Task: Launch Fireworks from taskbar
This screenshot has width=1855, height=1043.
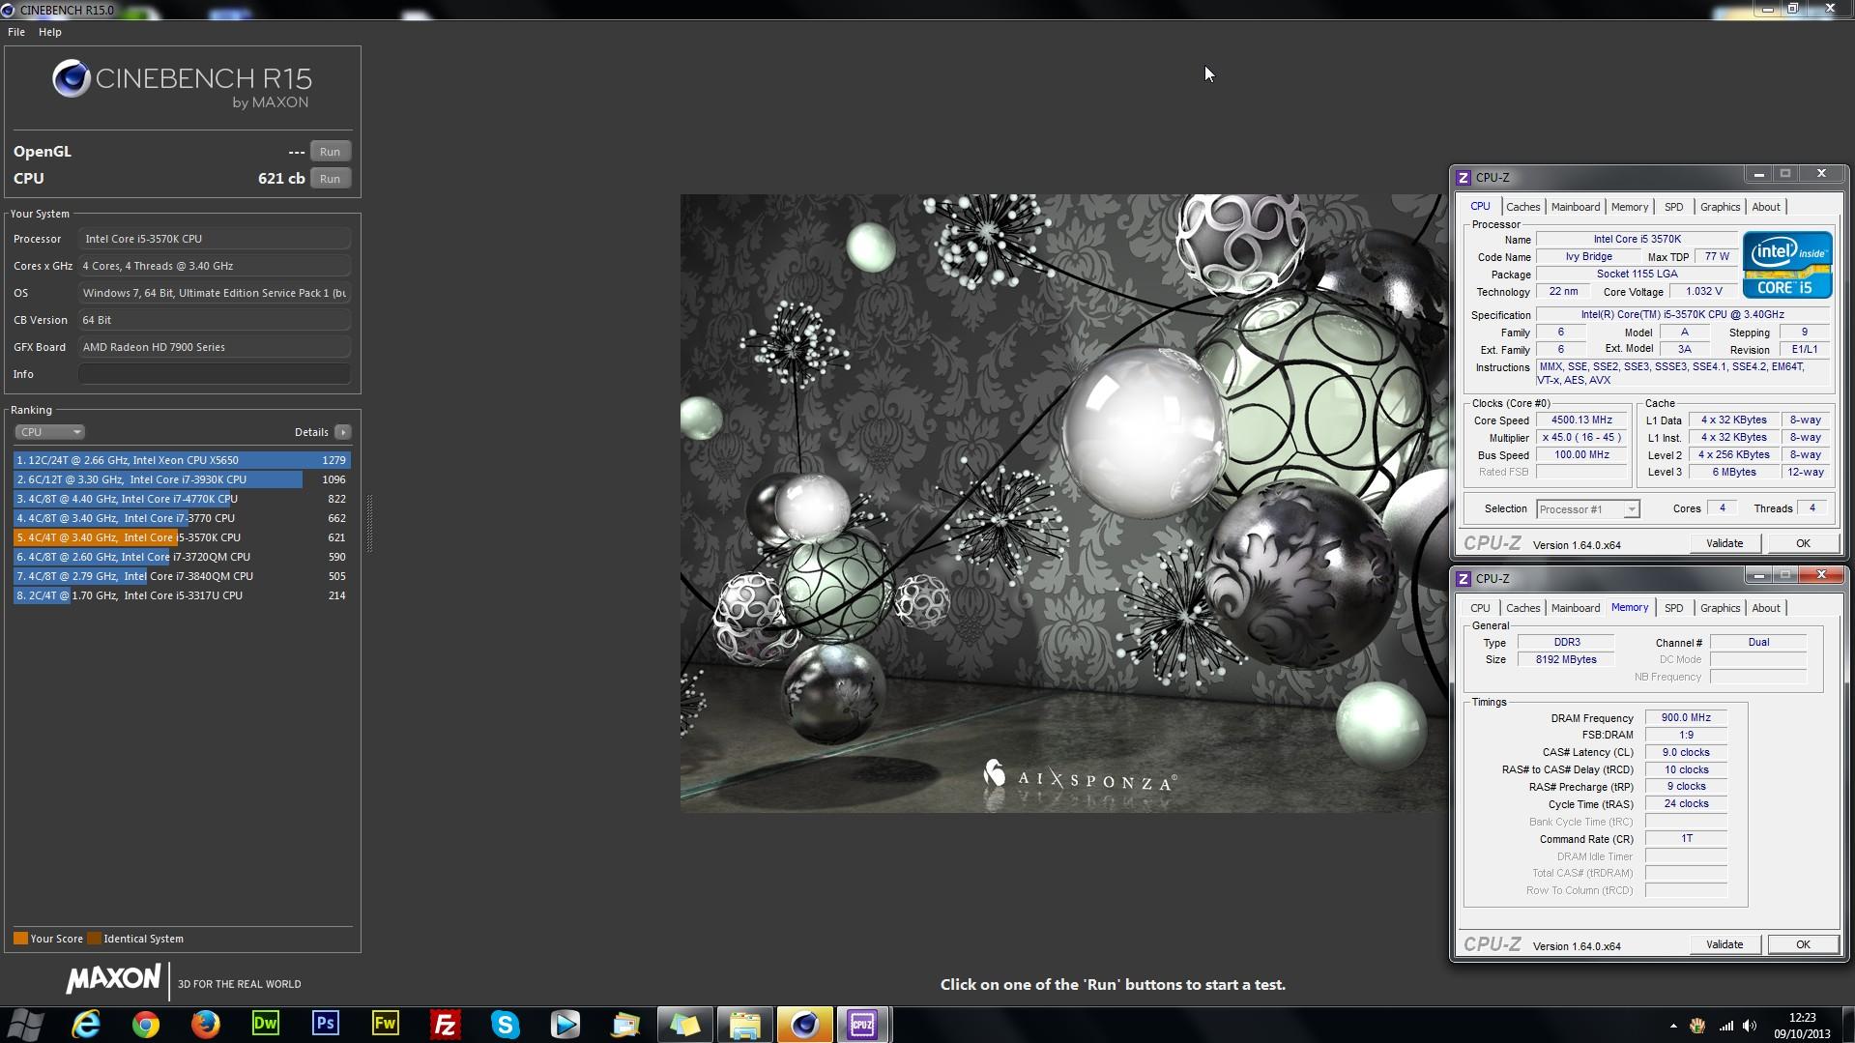Action: tap(386, 1024)
